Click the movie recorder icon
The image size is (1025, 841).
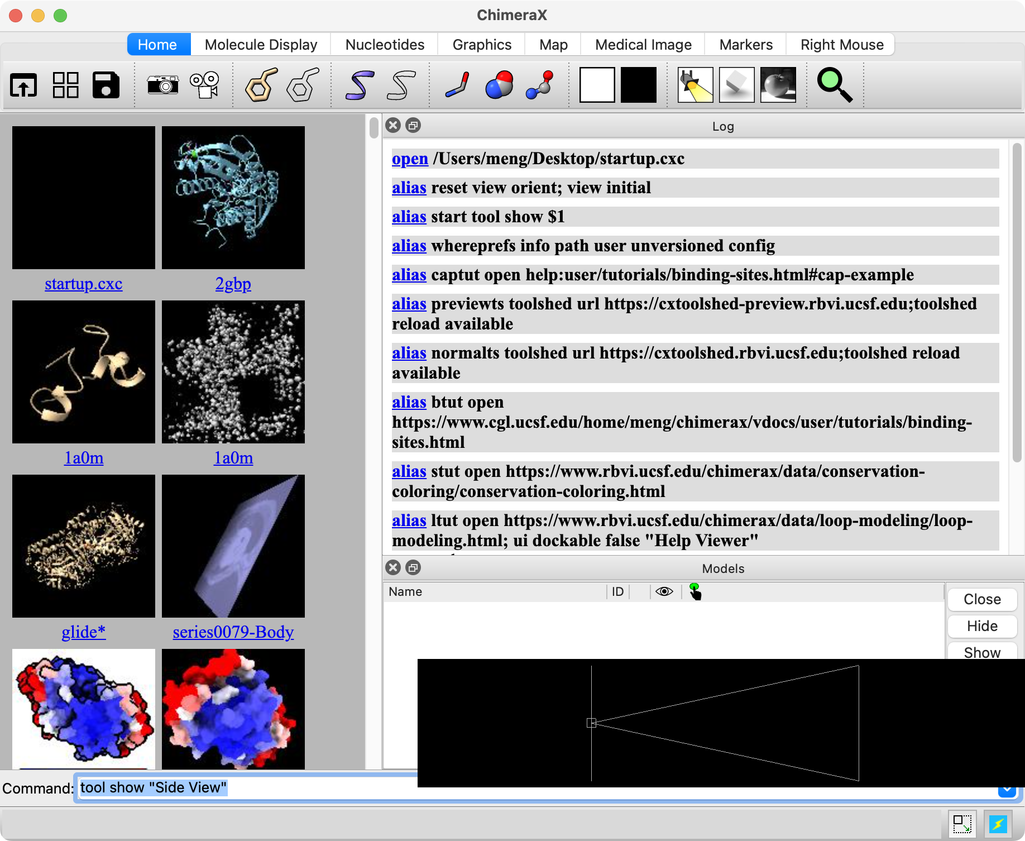(x=204, y=85)
